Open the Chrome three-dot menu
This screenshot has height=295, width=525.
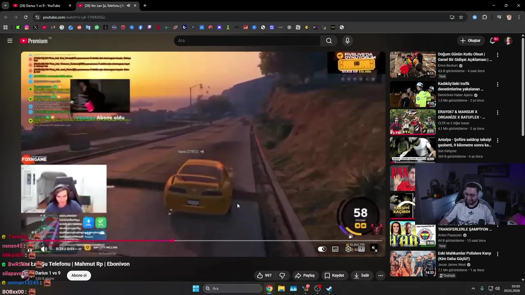tap(519, 17)
